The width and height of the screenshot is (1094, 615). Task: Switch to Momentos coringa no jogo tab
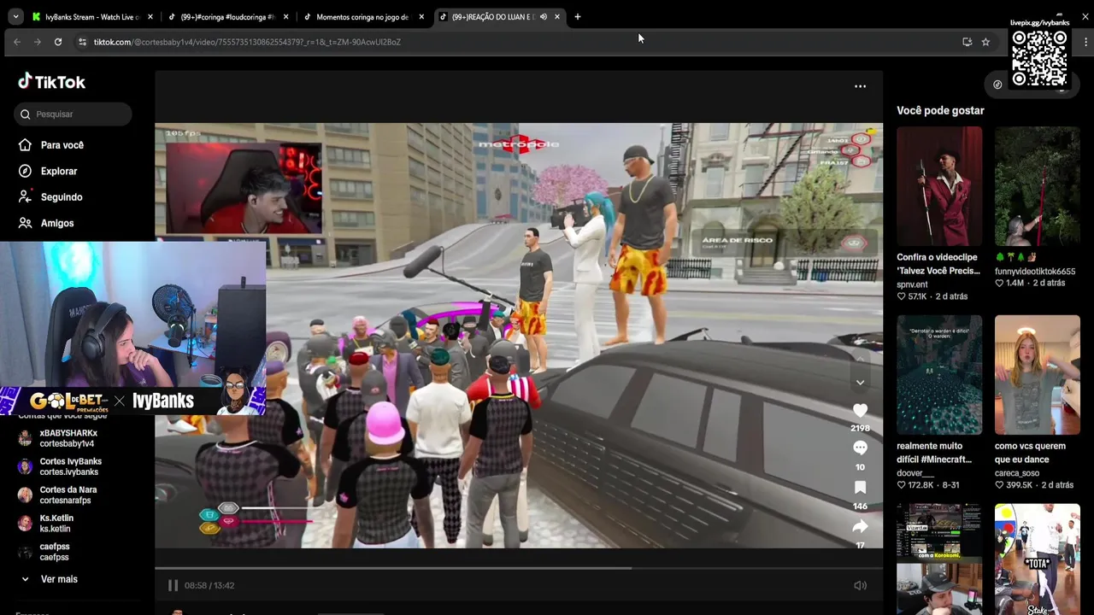pos(362,17)
